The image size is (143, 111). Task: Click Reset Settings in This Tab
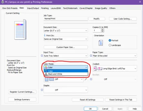(x=121, y=100)
